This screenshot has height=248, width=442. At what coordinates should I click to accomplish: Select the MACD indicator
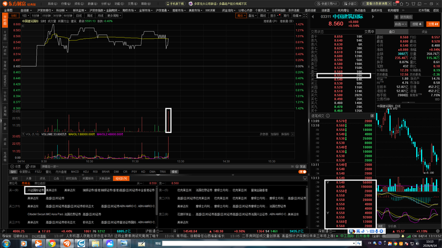coord(75,172)
